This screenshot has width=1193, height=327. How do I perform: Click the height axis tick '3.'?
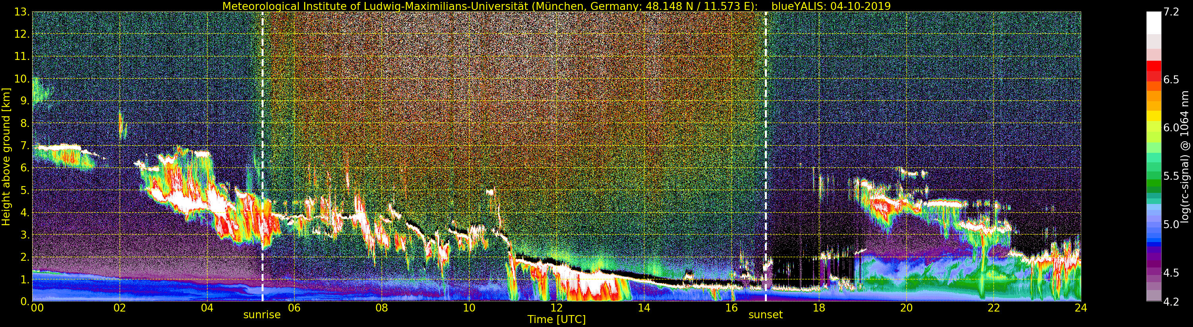coord(25,235)
